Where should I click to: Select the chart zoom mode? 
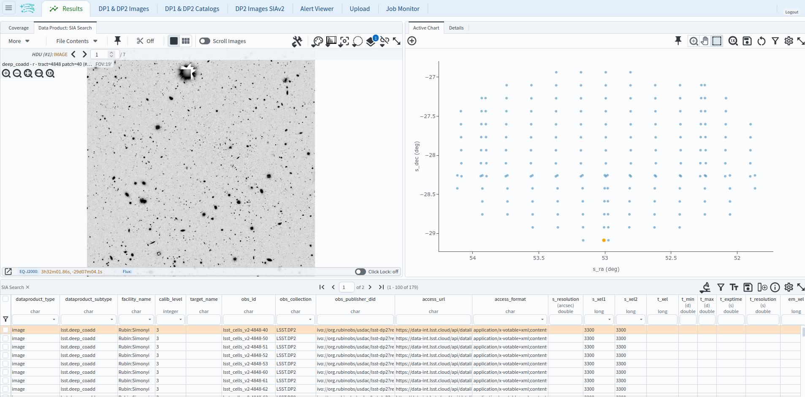694,41
